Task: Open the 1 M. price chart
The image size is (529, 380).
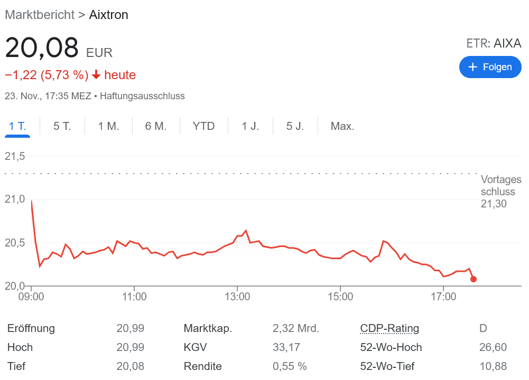Action: [108, 126]
